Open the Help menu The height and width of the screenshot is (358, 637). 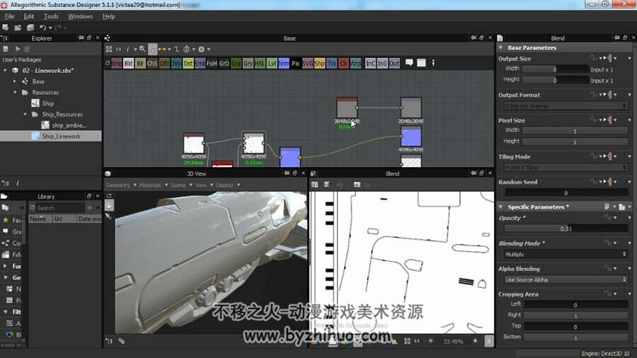[108, 16]
